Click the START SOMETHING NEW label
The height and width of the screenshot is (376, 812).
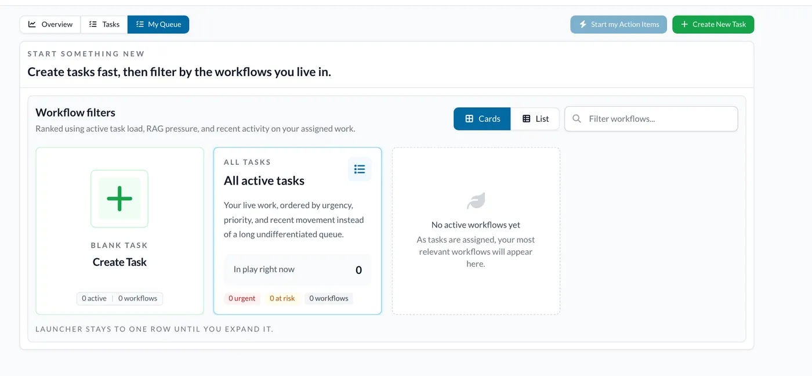[x=86, y=53]
